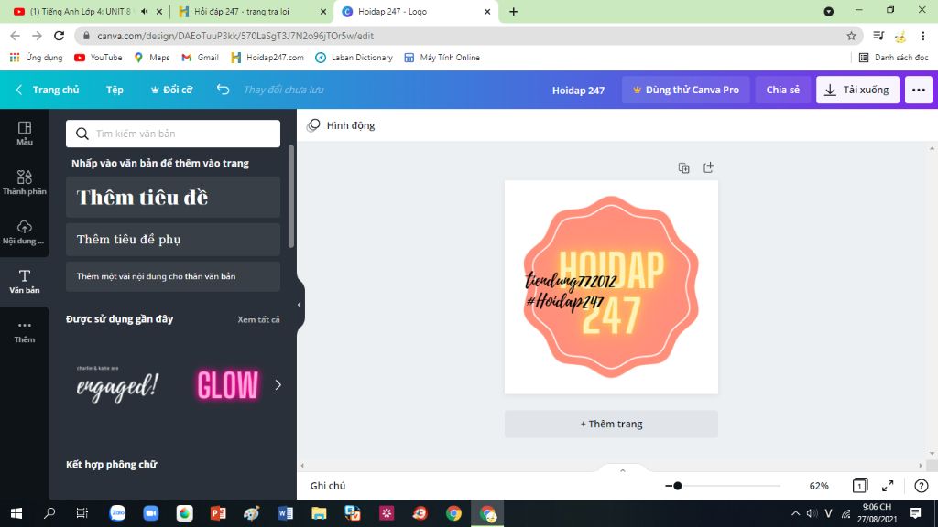Image resolution: width=938 pixels, height=527 pixels.
Task: Click the Hình động animation button
Action: (x=341, y=125)
